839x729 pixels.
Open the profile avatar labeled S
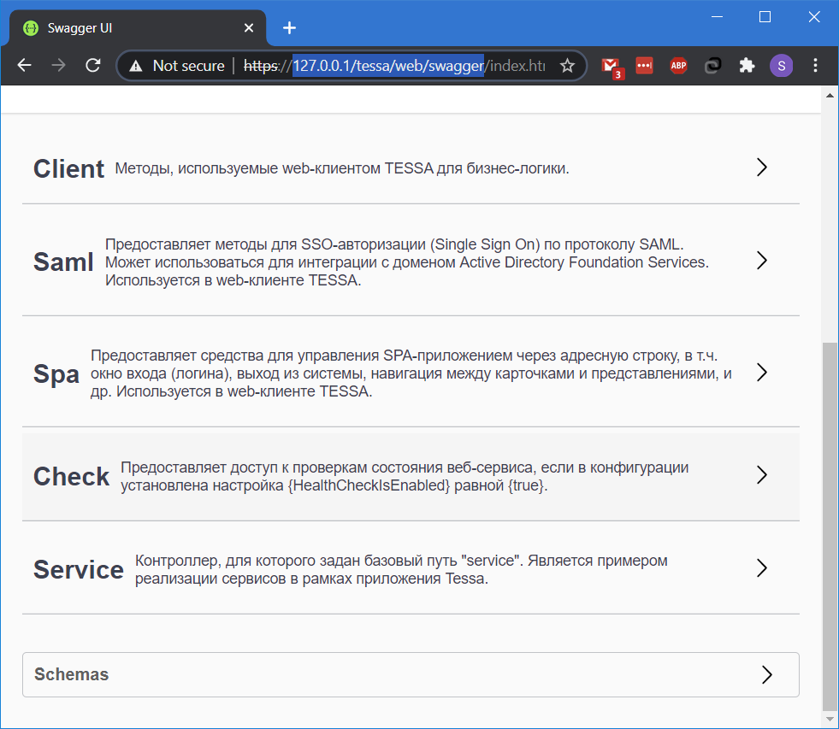tap(781, 65)
